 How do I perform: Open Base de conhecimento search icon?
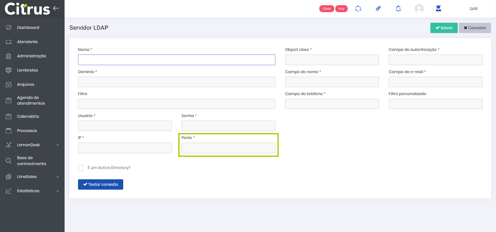click(x=9, y=161)
